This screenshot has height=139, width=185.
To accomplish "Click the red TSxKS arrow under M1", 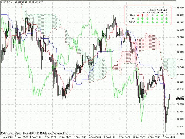I will [x=138, y=15].
